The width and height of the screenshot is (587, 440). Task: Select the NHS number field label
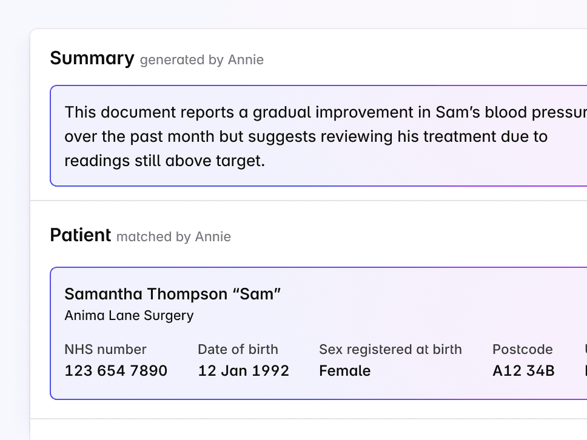click(x=106, y=349)
